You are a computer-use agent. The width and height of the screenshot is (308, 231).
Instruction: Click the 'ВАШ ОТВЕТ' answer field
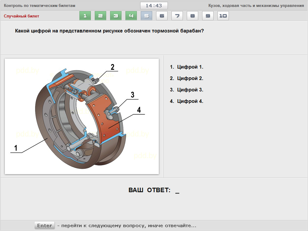(x=177, y=190)
